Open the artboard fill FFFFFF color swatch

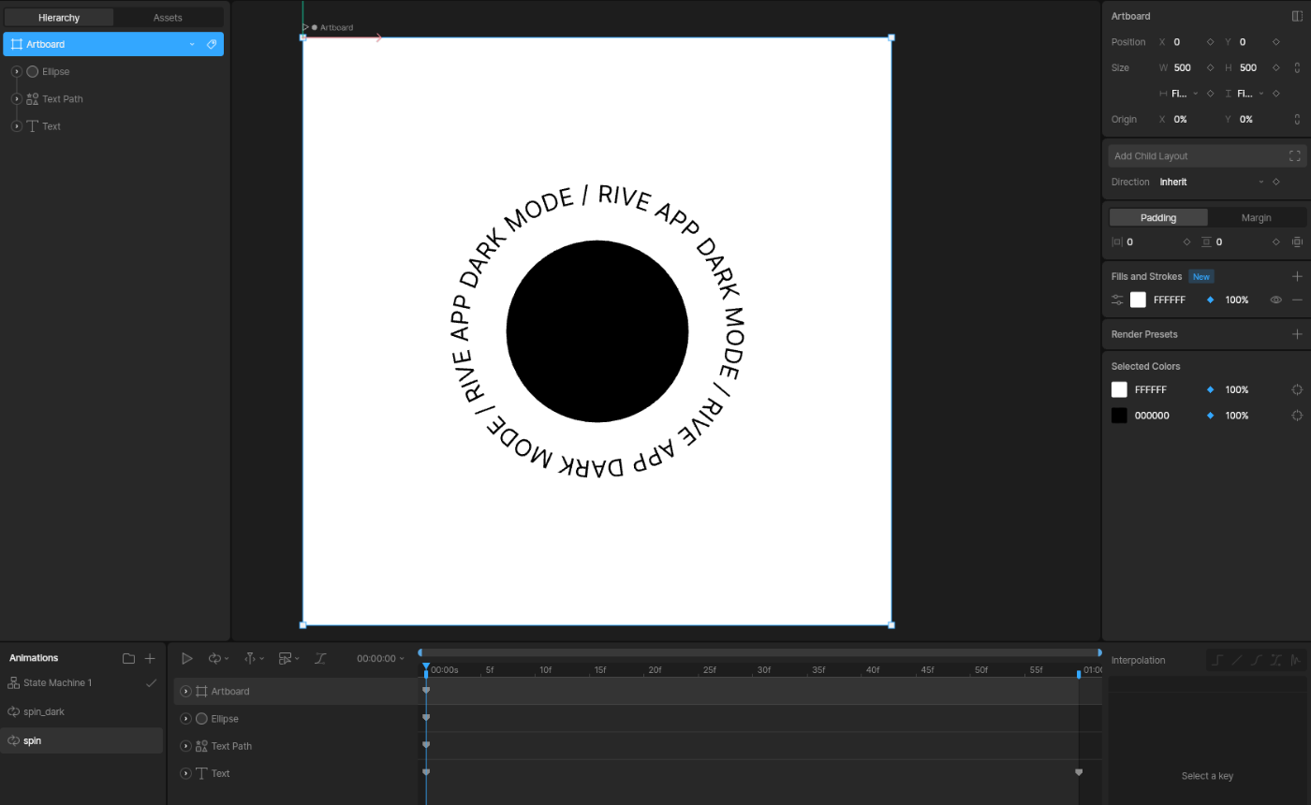coord(1138,300)
